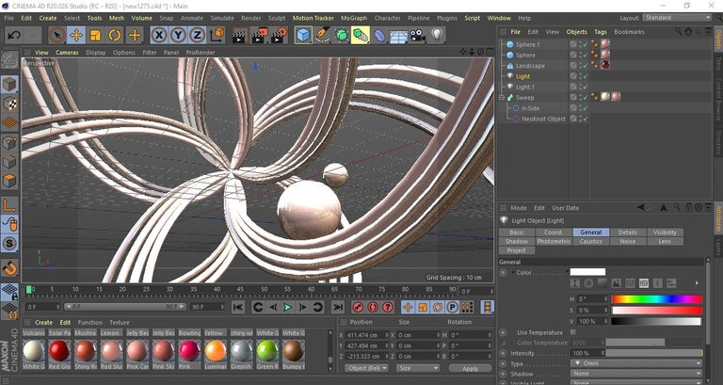Click the color wheel mode icon
This screenshot has width=723, height=385.
[588, 283]
